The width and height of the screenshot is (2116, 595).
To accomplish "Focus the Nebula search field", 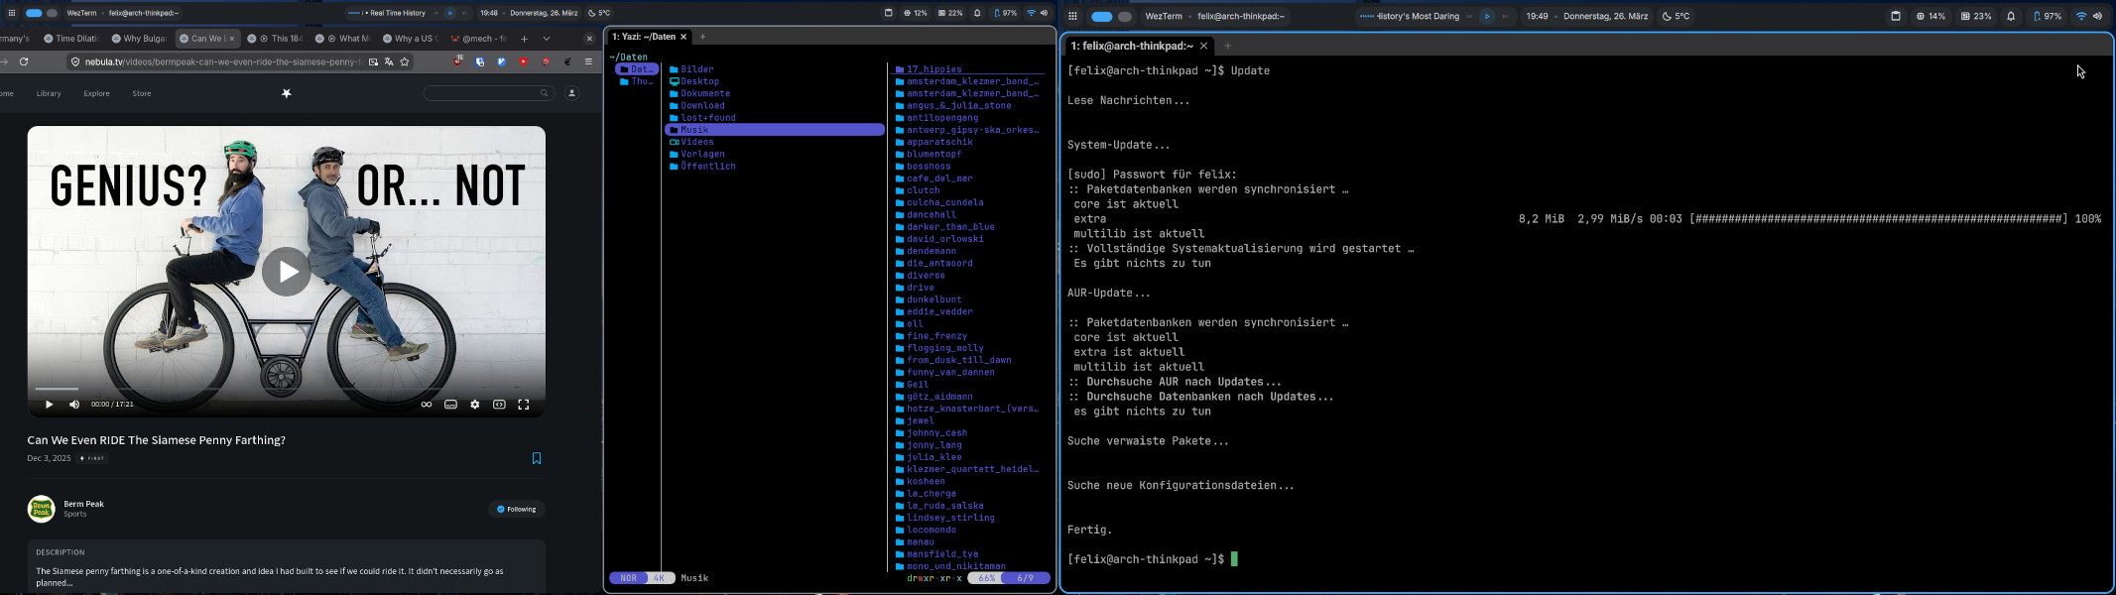I will tap(482, 93).
